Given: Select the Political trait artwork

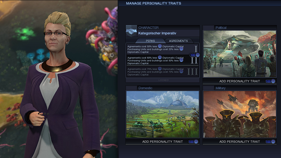Looking at the screenshot, I should [x=240, y=54].
